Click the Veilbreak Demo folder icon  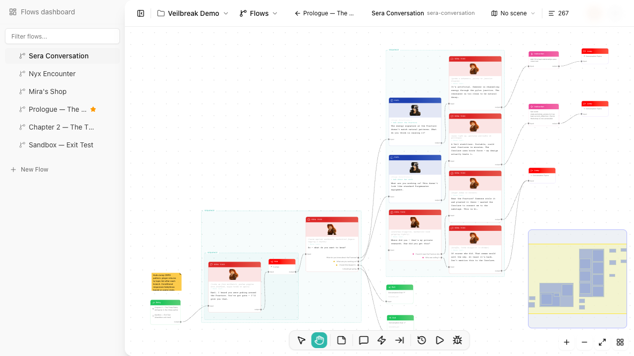pyautogui.click(x=161, y=13)
